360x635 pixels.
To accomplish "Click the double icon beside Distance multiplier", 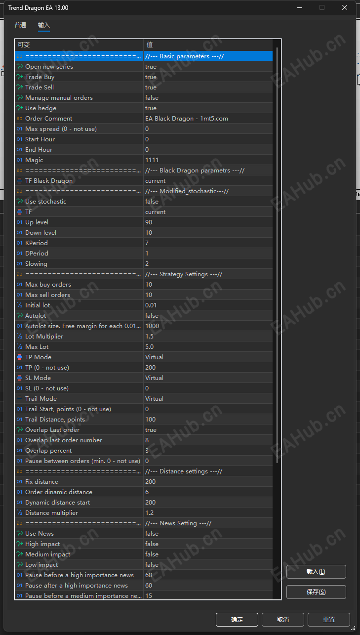I will (20, 513).
